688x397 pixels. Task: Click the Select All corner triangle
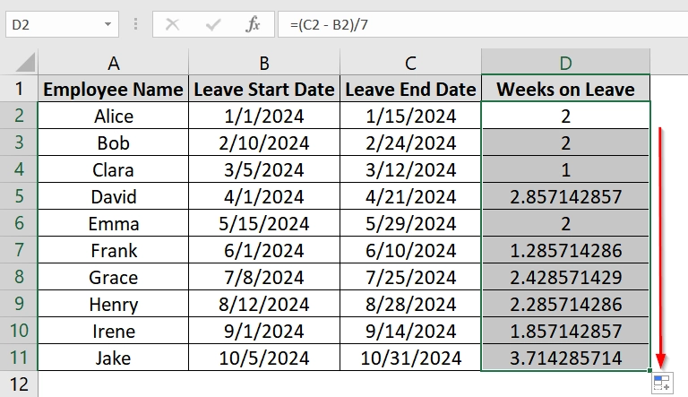coord(25,62)
